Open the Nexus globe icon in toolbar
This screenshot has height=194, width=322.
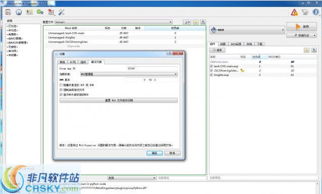pyautogui.click(x=19, y=12)
